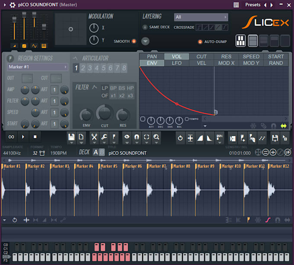
Task: Switch to the MOD X editor tab
Action: click(x=226, y=63)
